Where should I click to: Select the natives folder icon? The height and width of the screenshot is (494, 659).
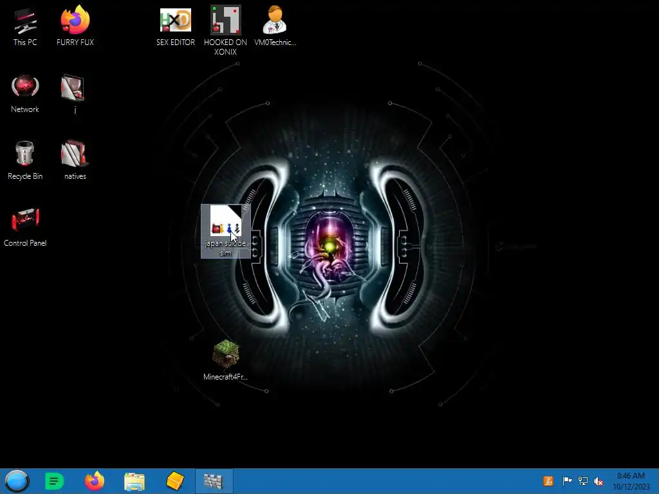coord(75,160)
